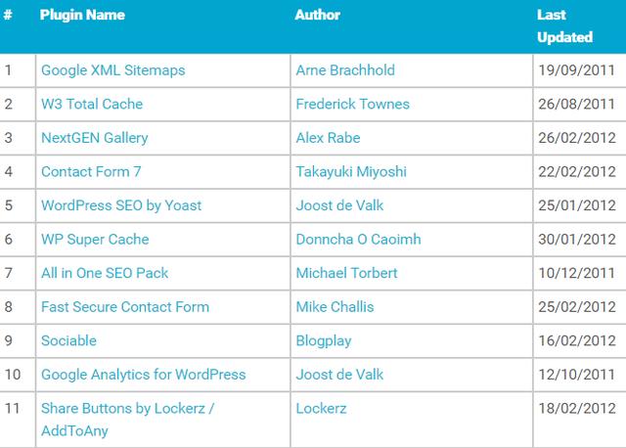Click the W3 Total Cache link
This screenshot has width=626, height=448.
tap(92, 104)
